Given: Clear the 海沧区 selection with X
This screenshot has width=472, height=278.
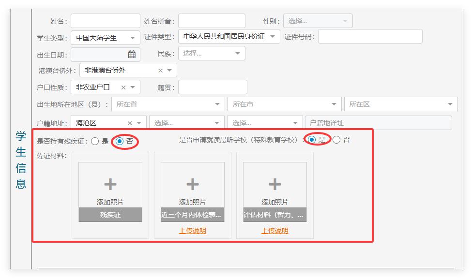Looking at the screenshot, I should [130, 123].
